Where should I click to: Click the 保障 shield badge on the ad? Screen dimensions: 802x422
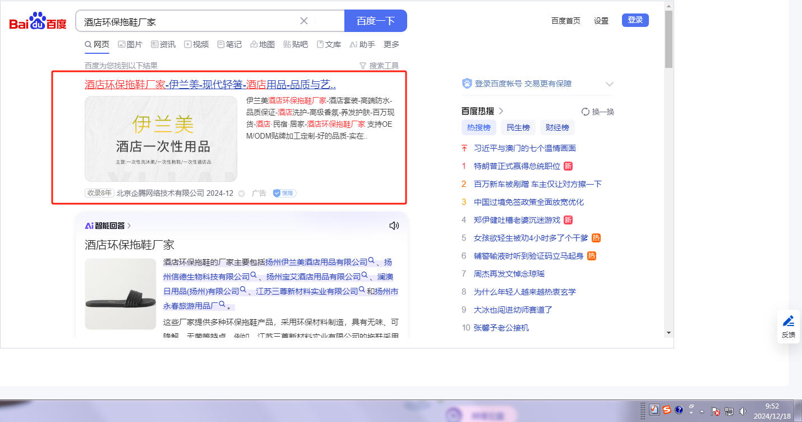point(284,193)
